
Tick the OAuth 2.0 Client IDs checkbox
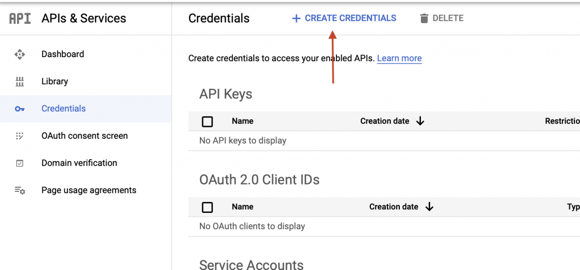click(x=207, y=207)
